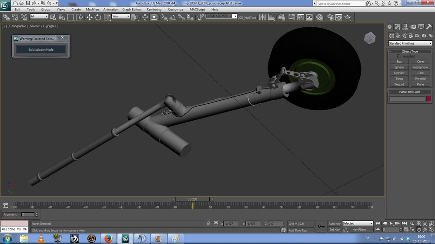Toggle Auto Key animation mode
This screenshot has width=435, height=244.
(x=334, y=224)
